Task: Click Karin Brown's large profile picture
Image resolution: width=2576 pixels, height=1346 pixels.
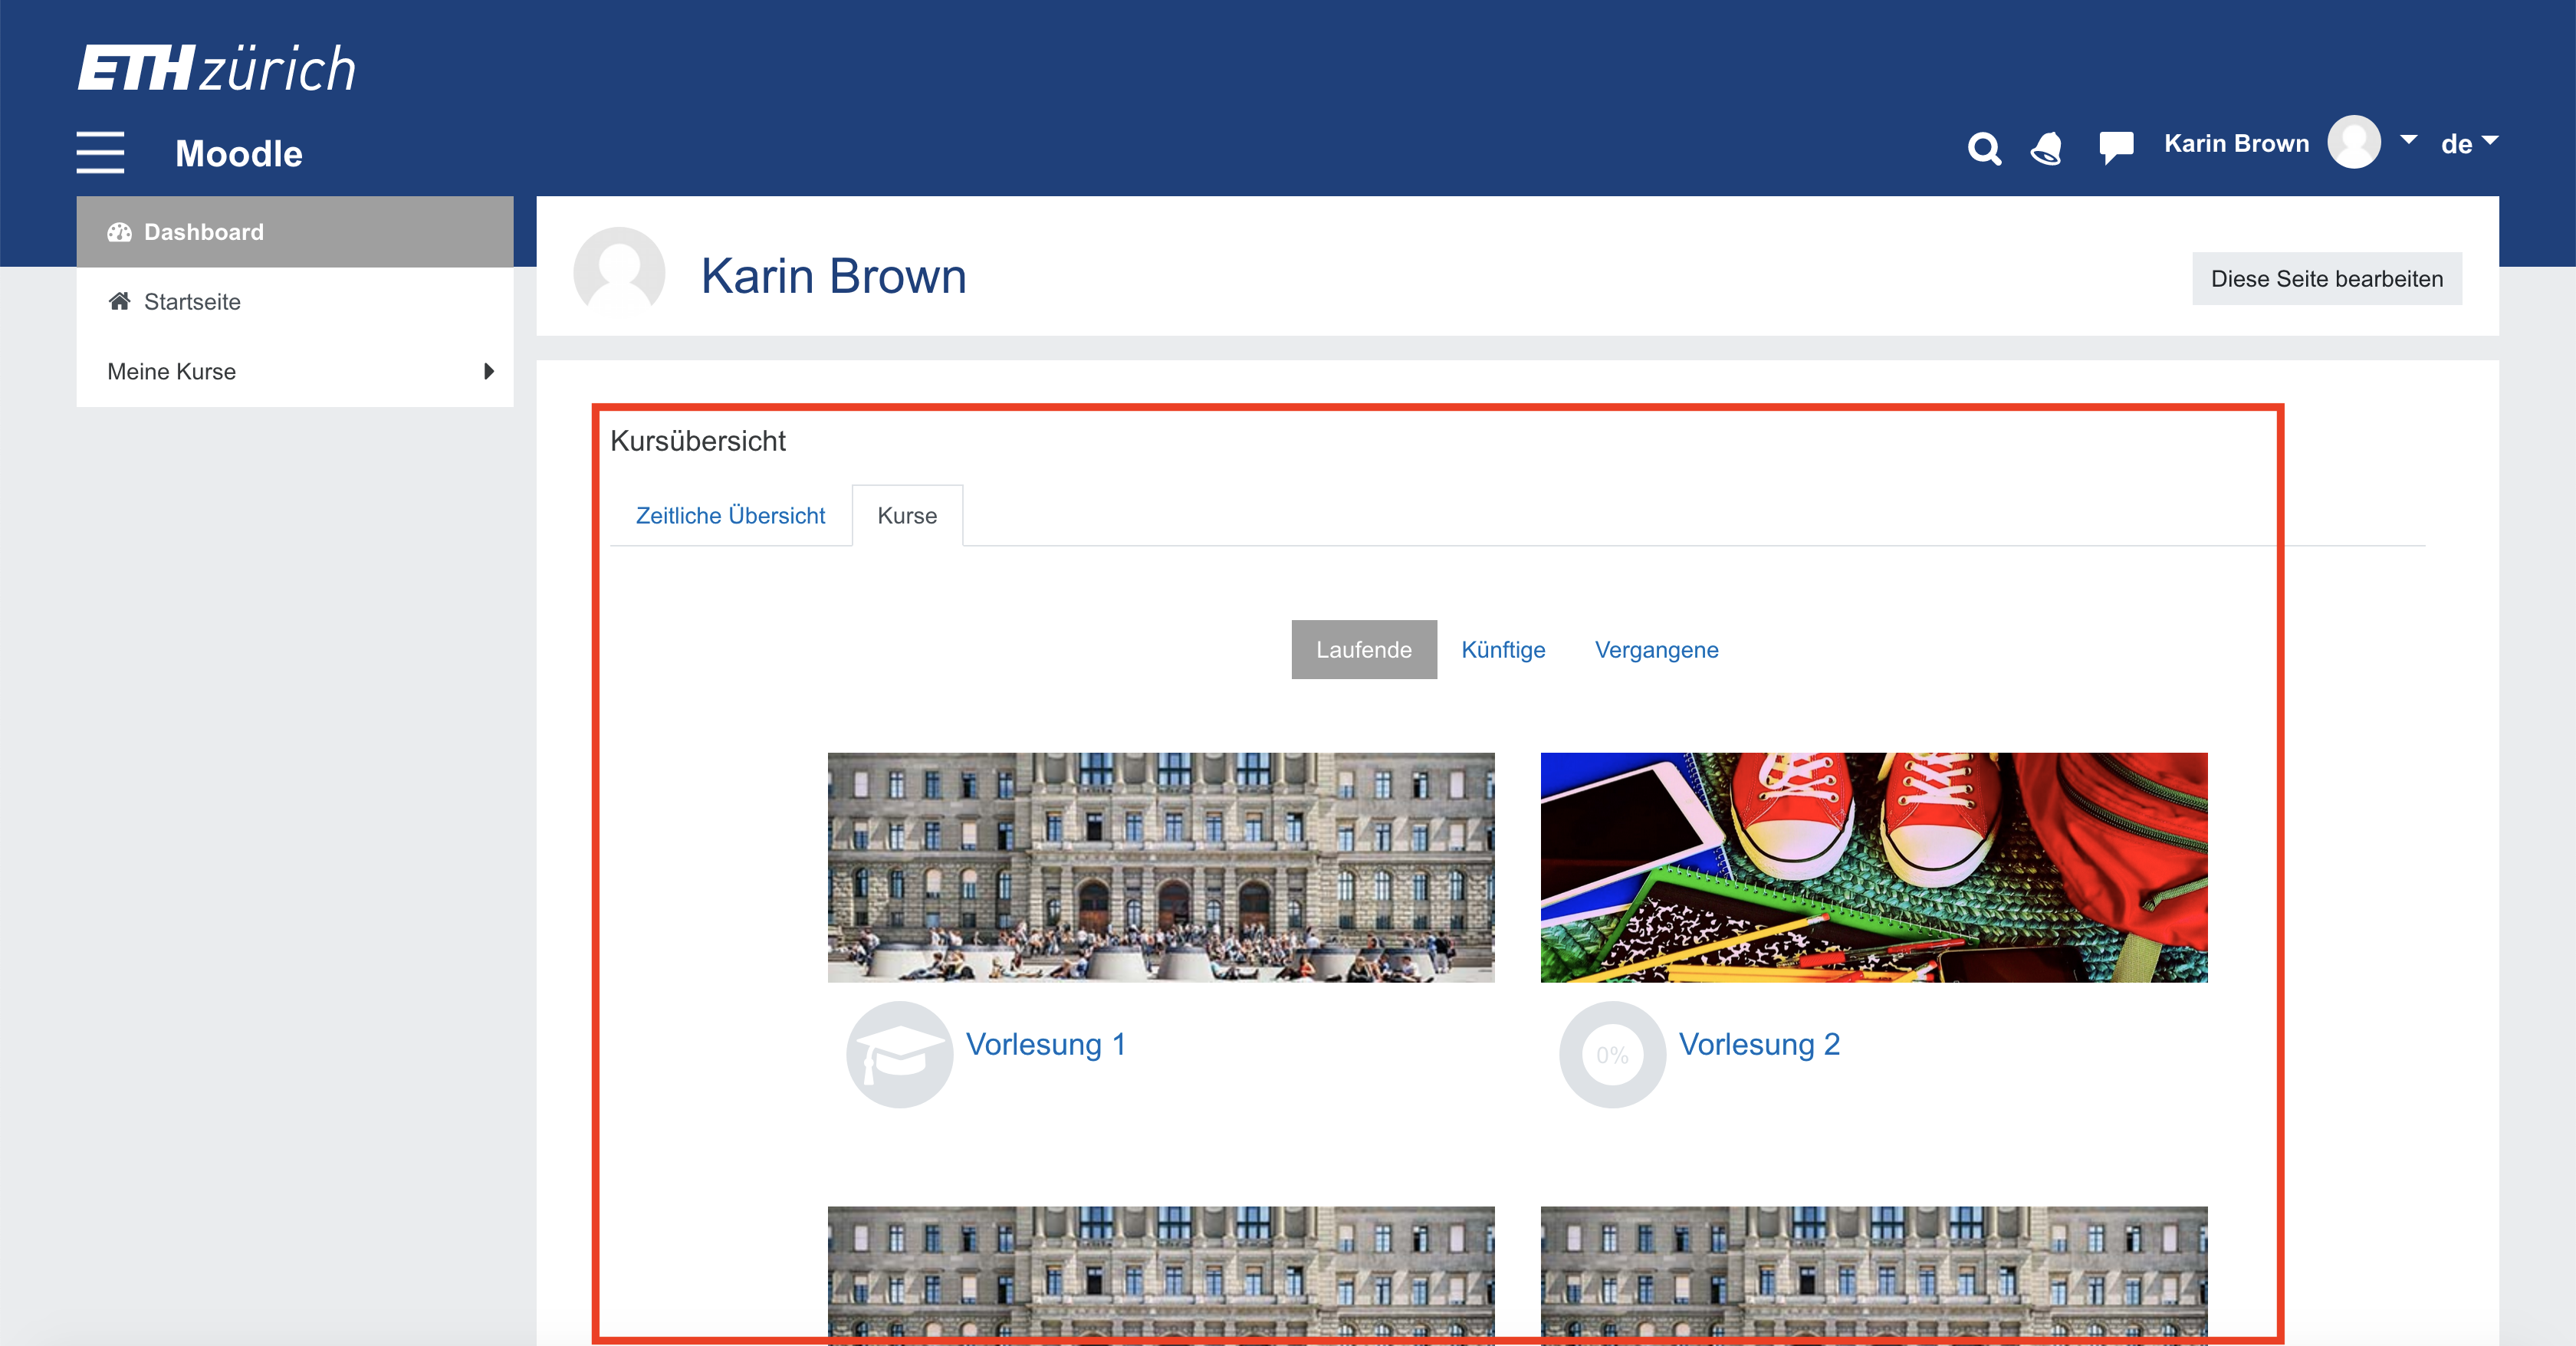Action: coord(619,272)
